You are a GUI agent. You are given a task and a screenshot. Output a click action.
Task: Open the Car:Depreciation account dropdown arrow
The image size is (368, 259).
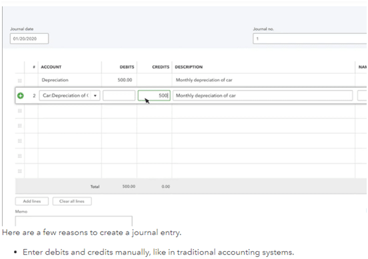[x=95, y=96]
